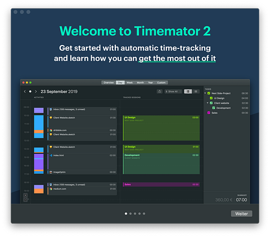Collapse the Client website task group
The image size is (270, 237).
(x=208, y=103)
